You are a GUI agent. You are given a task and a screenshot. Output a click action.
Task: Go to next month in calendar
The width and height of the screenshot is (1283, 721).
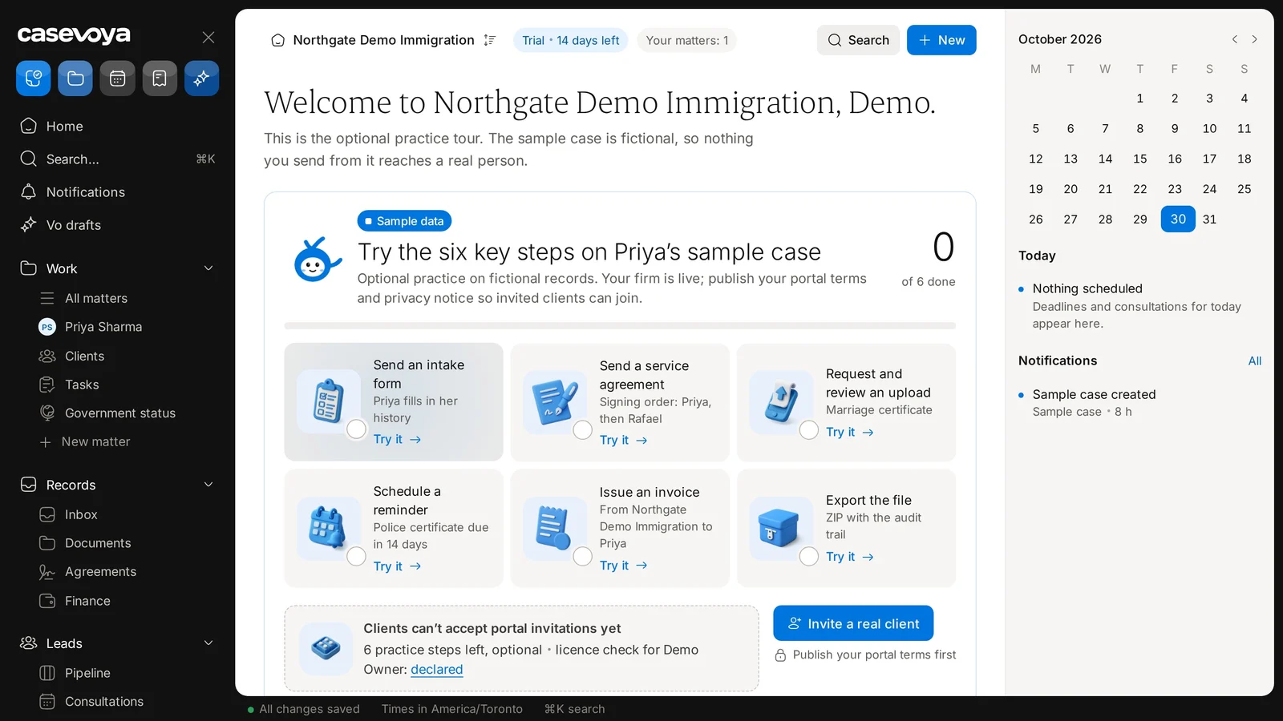[x=1254, y=39]
